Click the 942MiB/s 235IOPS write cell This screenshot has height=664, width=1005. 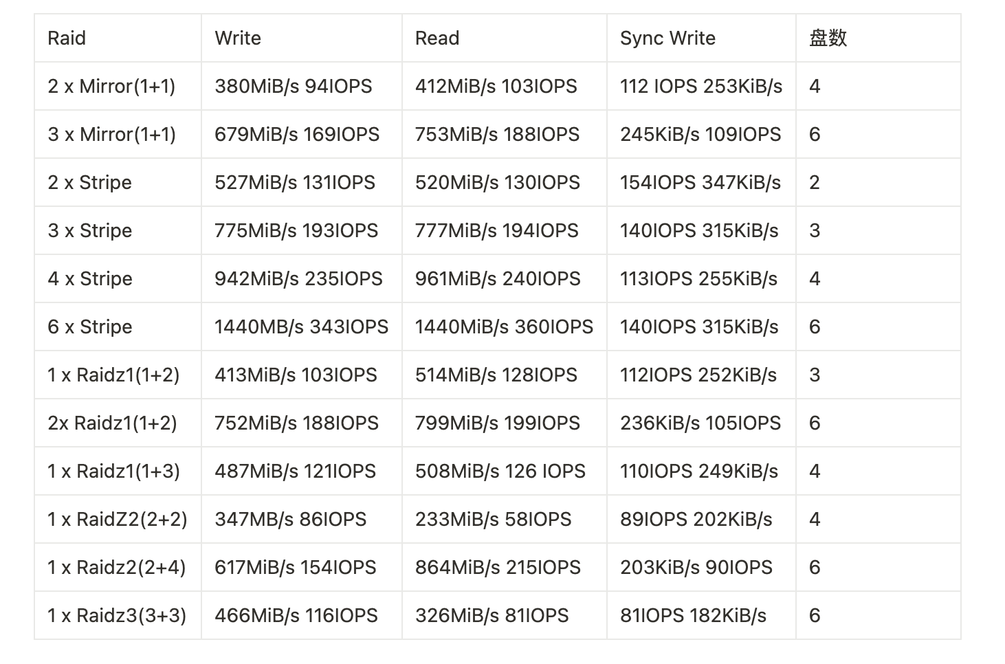coord(298,279)
